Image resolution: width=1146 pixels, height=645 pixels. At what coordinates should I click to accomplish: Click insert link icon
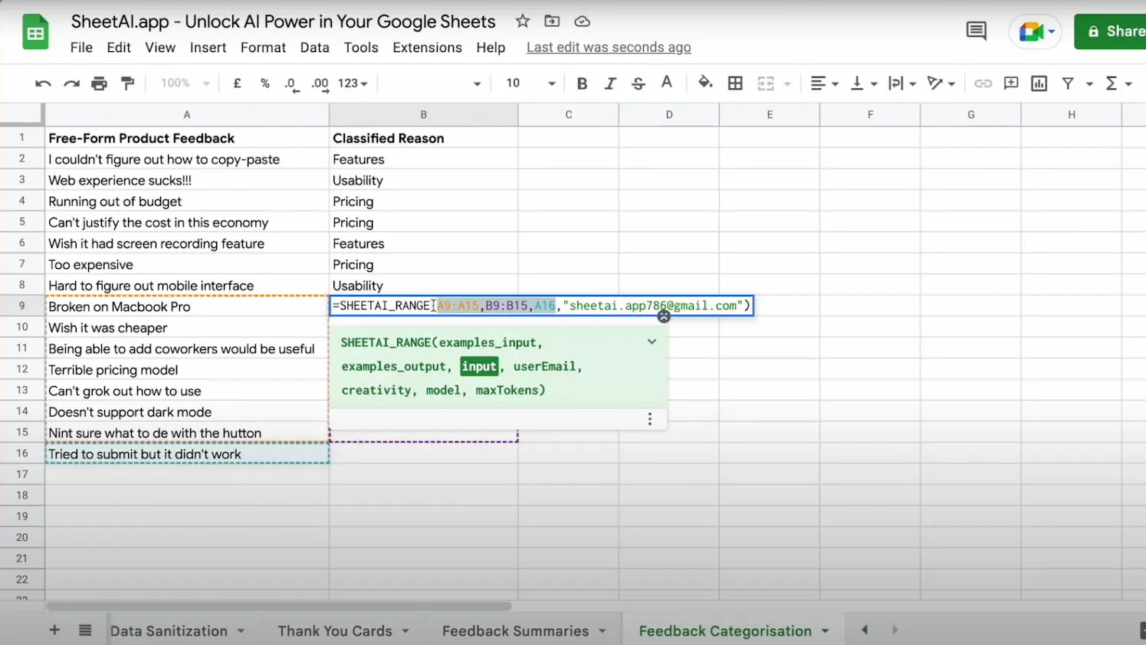click(983, 83)
